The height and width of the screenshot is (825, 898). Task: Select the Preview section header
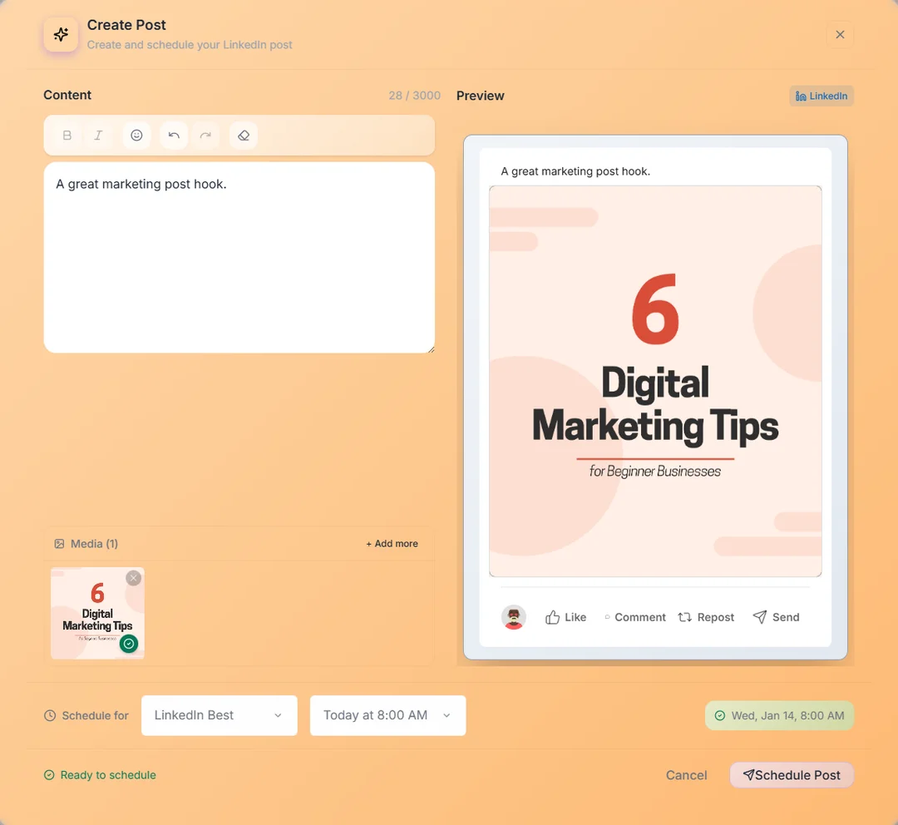pyautogui.click(x=480, y=95)
